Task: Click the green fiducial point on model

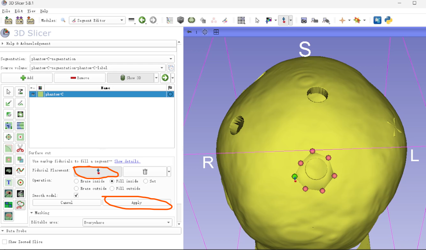Action: click(295, 176)
